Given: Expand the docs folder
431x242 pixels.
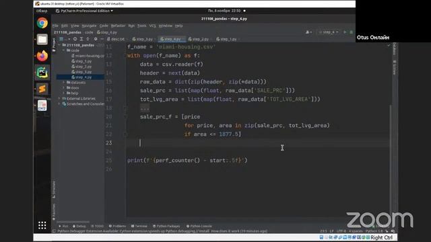Looking at the screenshot, I should tap(64, 88).
